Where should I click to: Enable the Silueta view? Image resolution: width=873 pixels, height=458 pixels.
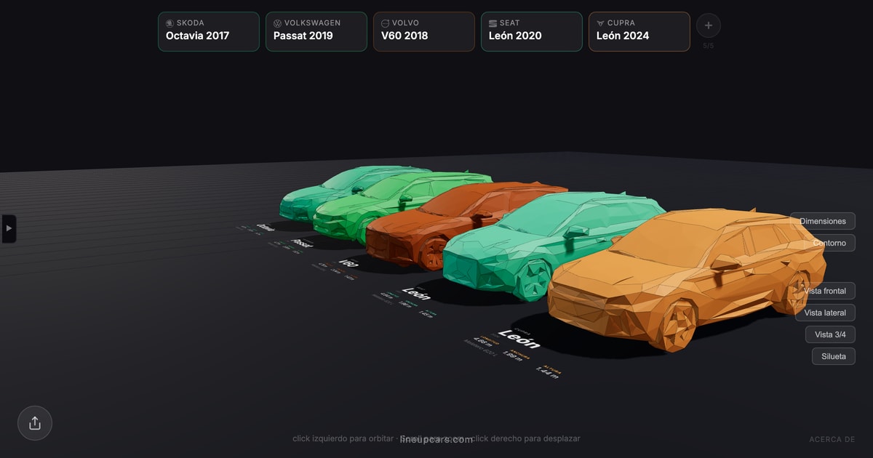point(834,356)
